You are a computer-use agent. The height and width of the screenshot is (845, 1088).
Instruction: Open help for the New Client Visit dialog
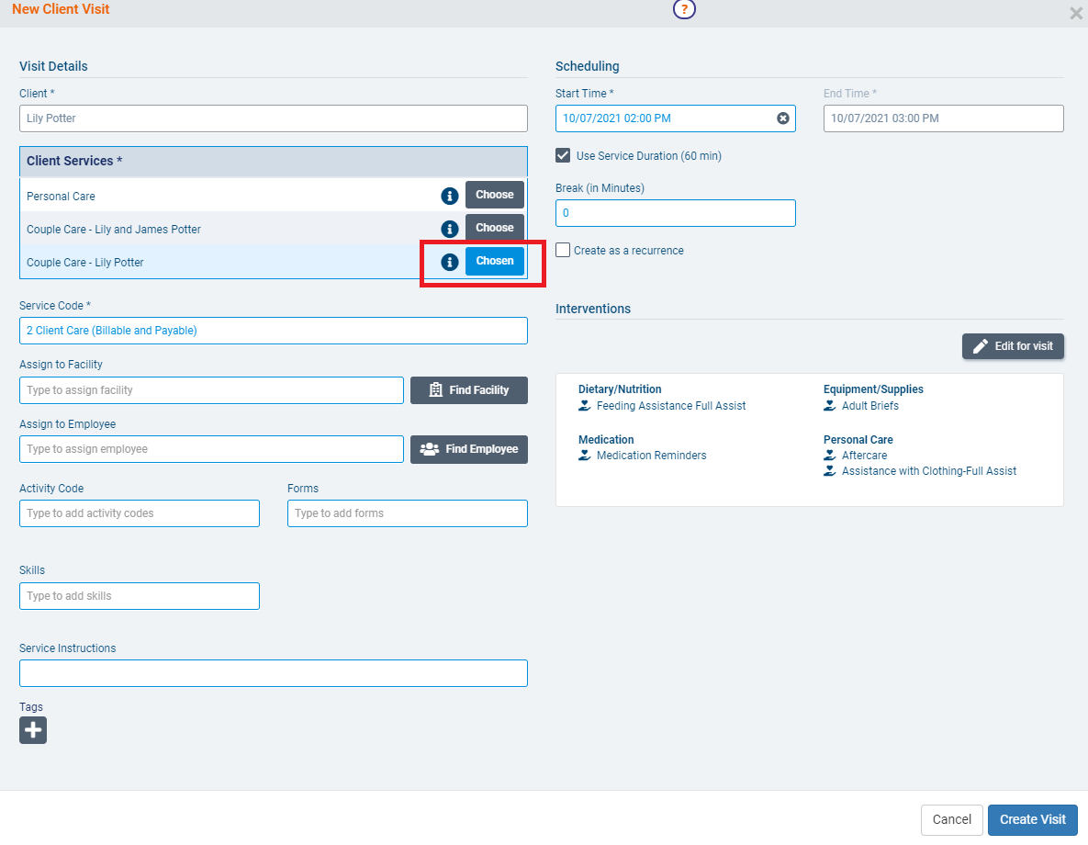684,8
